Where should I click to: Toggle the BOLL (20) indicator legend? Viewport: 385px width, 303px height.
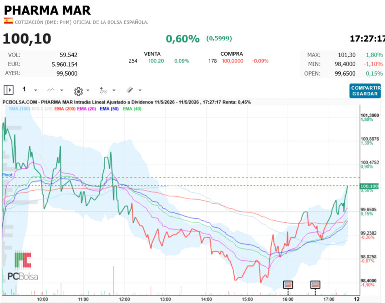coord(42,109)
